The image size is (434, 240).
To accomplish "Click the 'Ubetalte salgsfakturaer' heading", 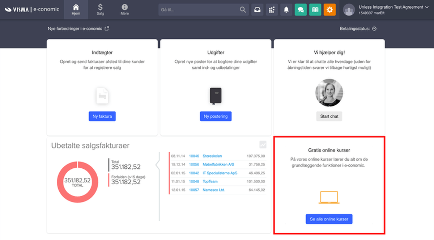I will [90, 146].
